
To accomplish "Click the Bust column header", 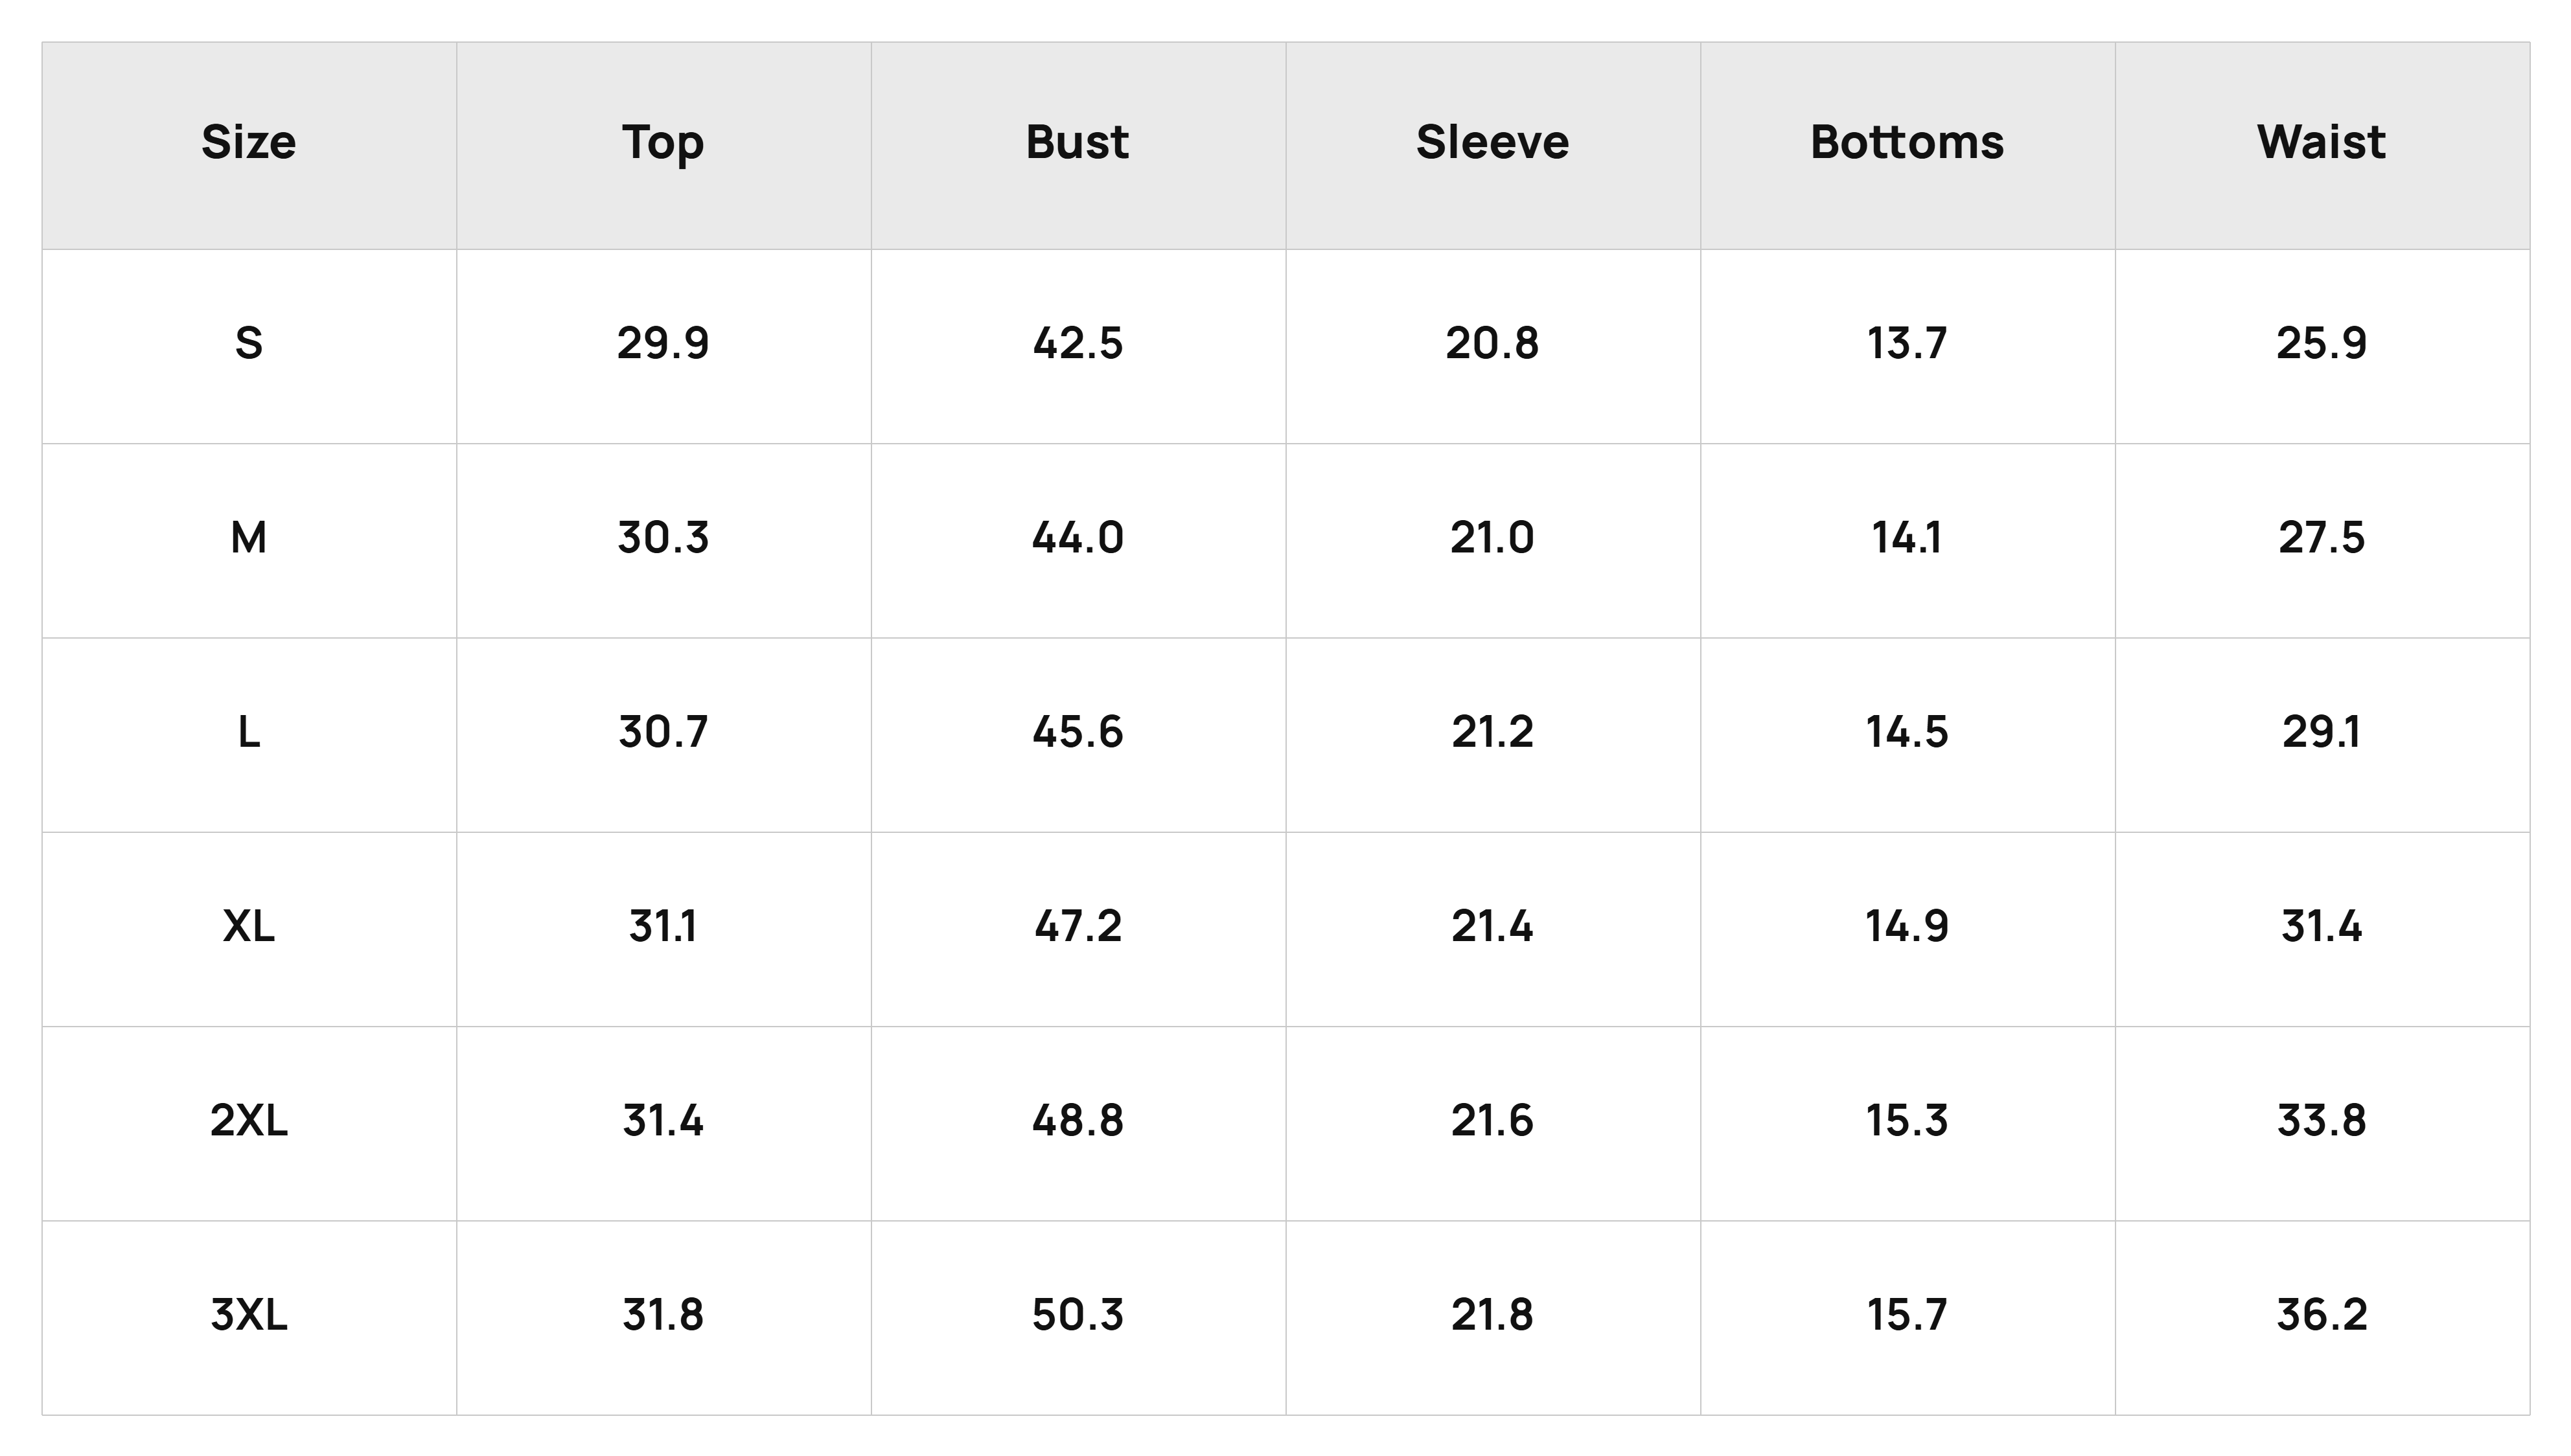I will [x=1078, y=142].
